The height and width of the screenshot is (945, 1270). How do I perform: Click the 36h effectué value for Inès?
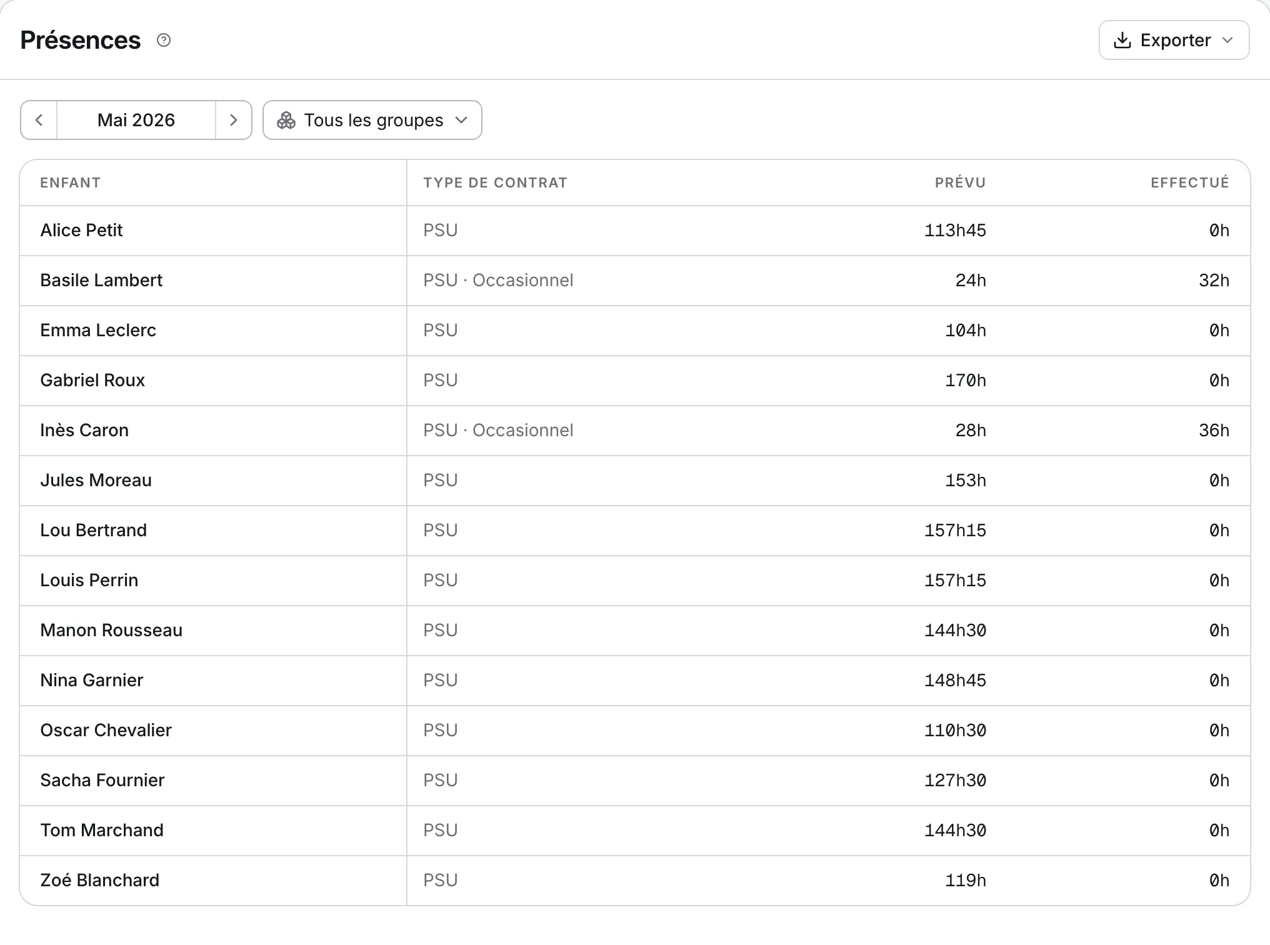[1214, 430]
